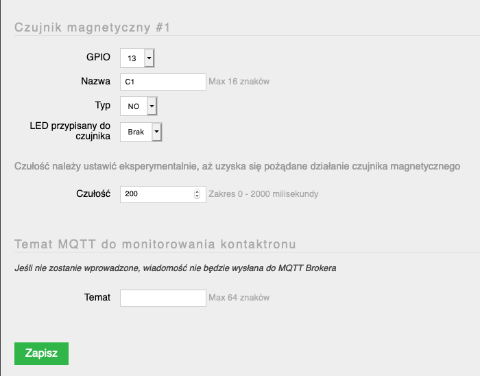Click the Czujnik magnetyczny #1 heading

point(92,27)
